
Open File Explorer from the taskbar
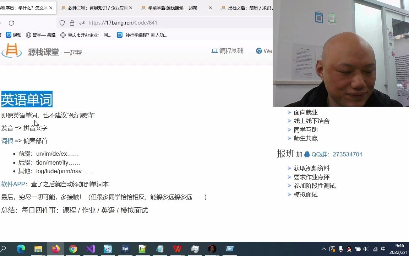pos(38,249)
